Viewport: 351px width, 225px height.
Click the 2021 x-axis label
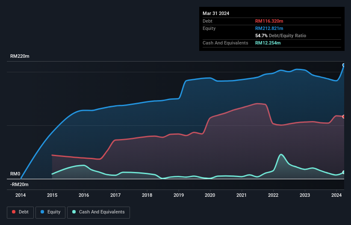pos(242,195)
